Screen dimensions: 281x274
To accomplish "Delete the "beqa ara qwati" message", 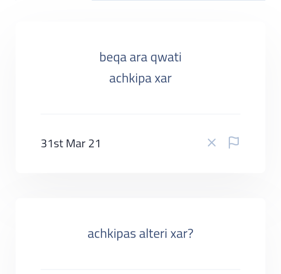I will (x=212, y=143).
